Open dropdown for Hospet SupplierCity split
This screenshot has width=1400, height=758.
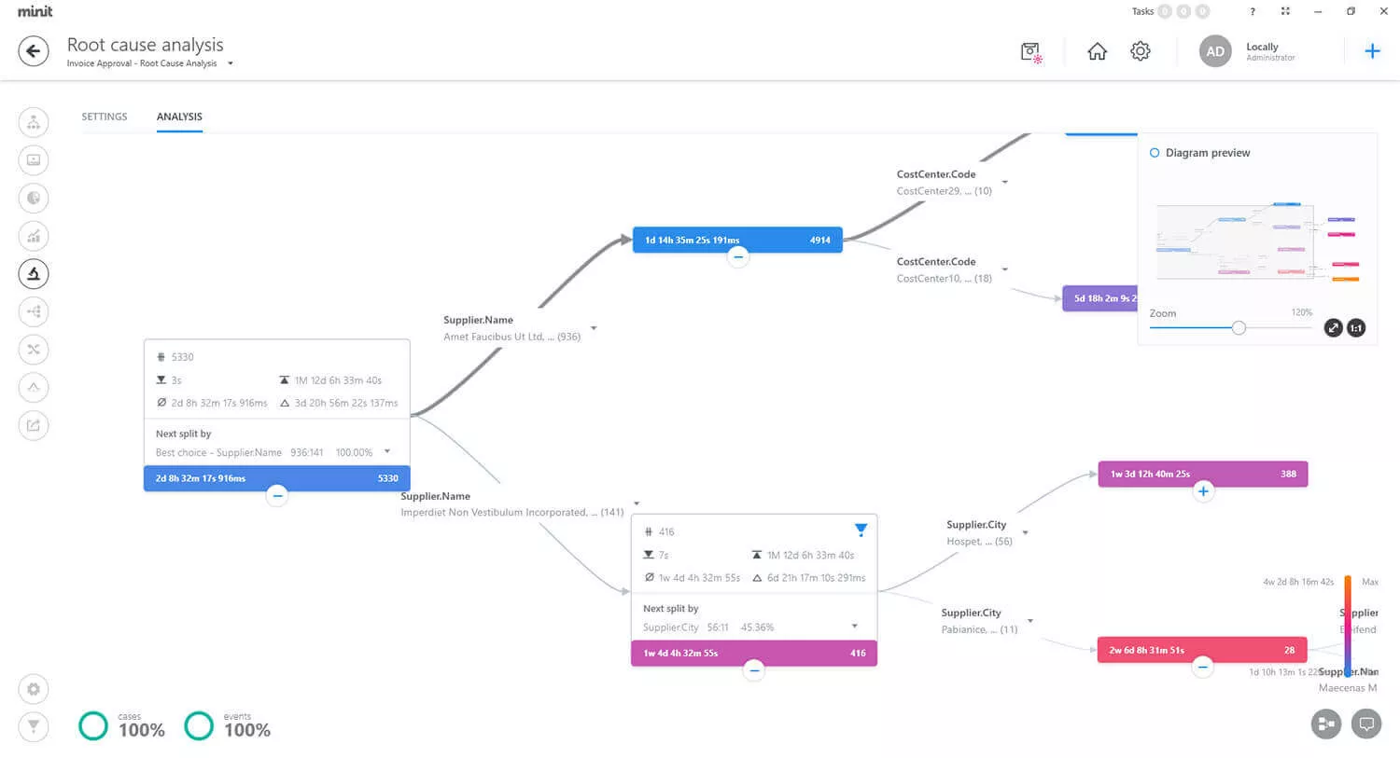[1026, 533]
